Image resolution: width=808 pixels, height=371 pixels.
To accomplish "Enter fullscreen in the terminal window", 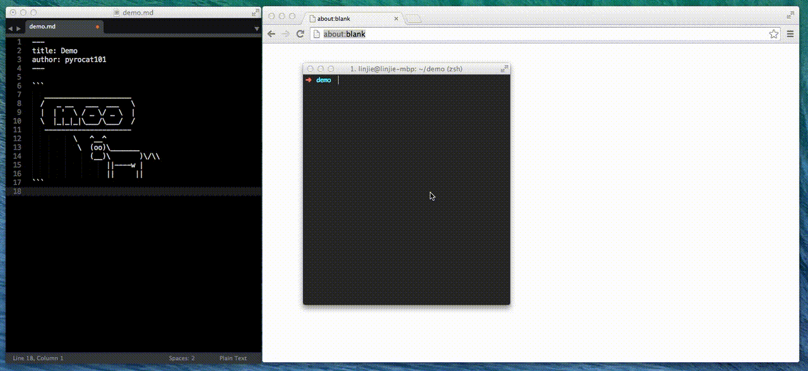I will (x=504, y=69).
